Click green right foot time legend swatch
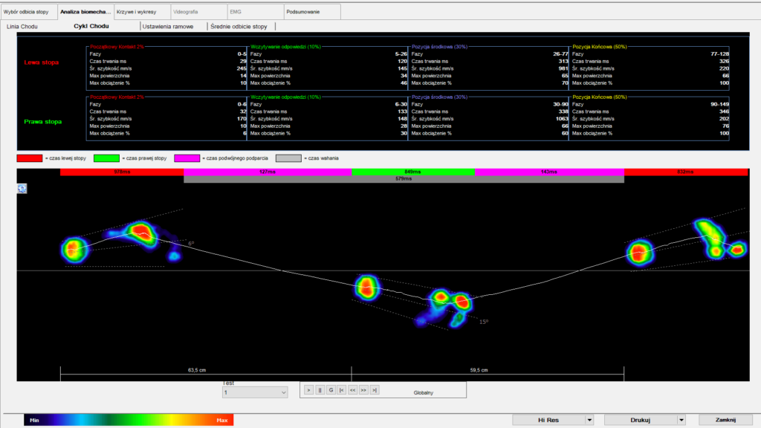Screen dimensions: 761x428 [106, 158]
